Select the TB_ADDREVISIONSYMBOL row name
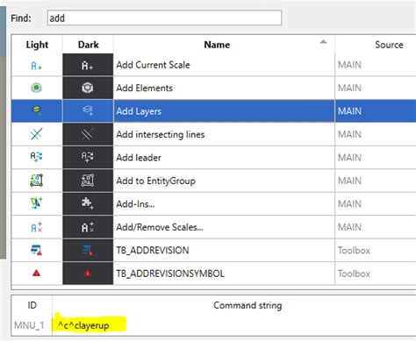This screenshot has width=416, height=341. point(170,274)
